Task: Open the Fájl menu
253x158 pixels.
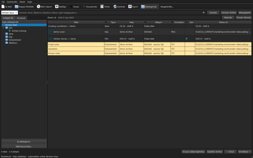Action: click(3, 2)
